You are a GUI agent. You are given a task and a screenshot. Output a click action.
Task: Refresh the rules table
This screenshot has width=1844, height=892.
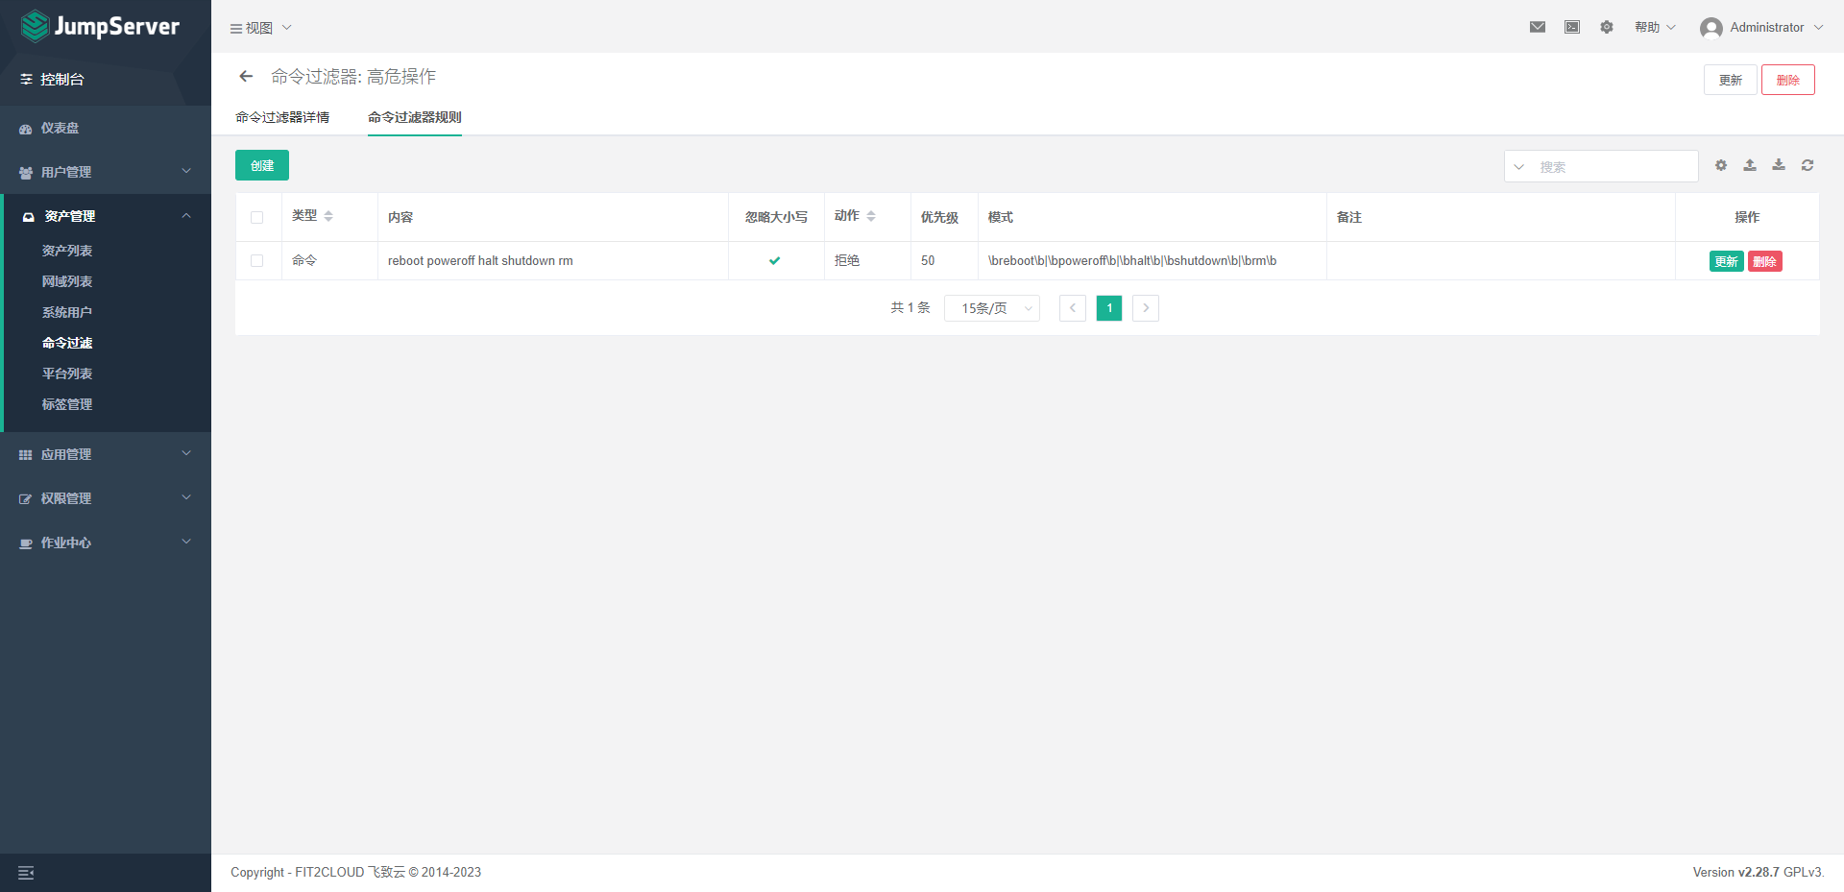[x=1808, y=165]
